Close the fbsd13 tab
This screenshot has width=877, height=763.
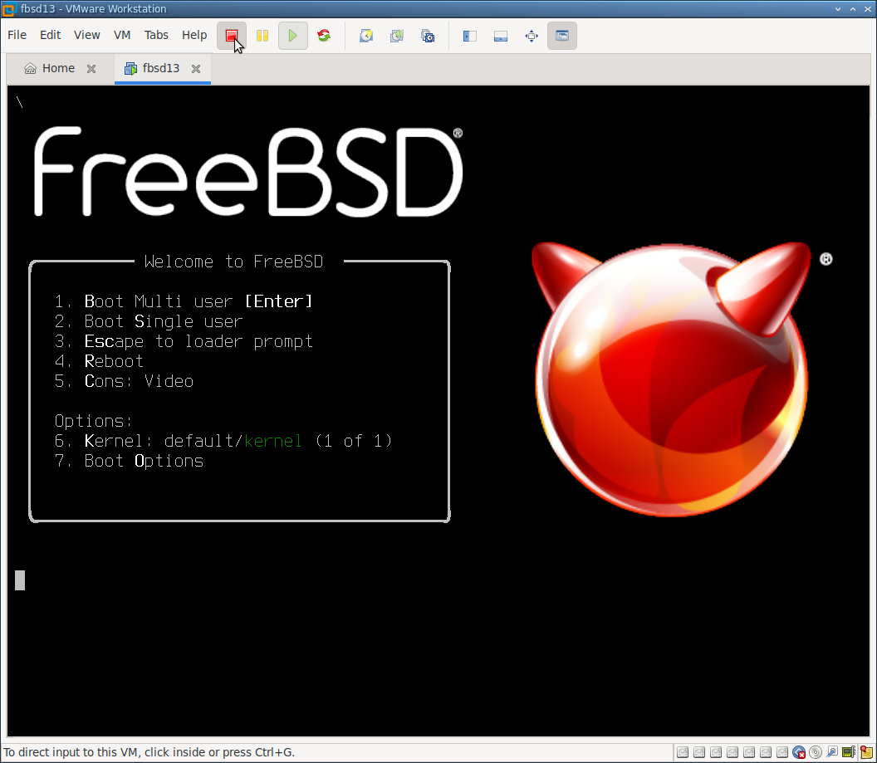[x=196, y=69]
